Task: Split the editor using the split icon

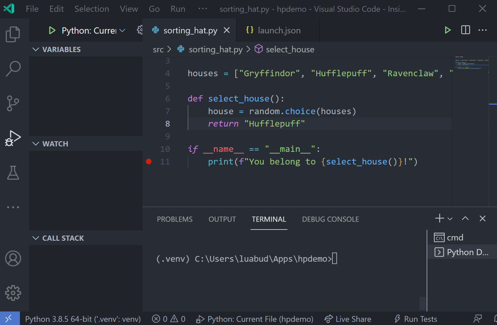Action: tap(465, 30)
